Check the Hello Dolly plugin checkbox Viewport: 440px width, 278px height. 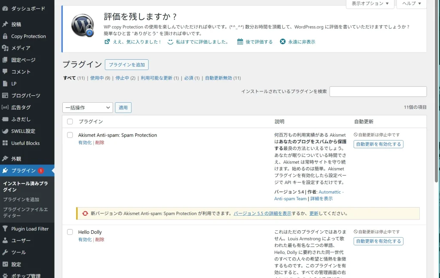pos(70,232)
